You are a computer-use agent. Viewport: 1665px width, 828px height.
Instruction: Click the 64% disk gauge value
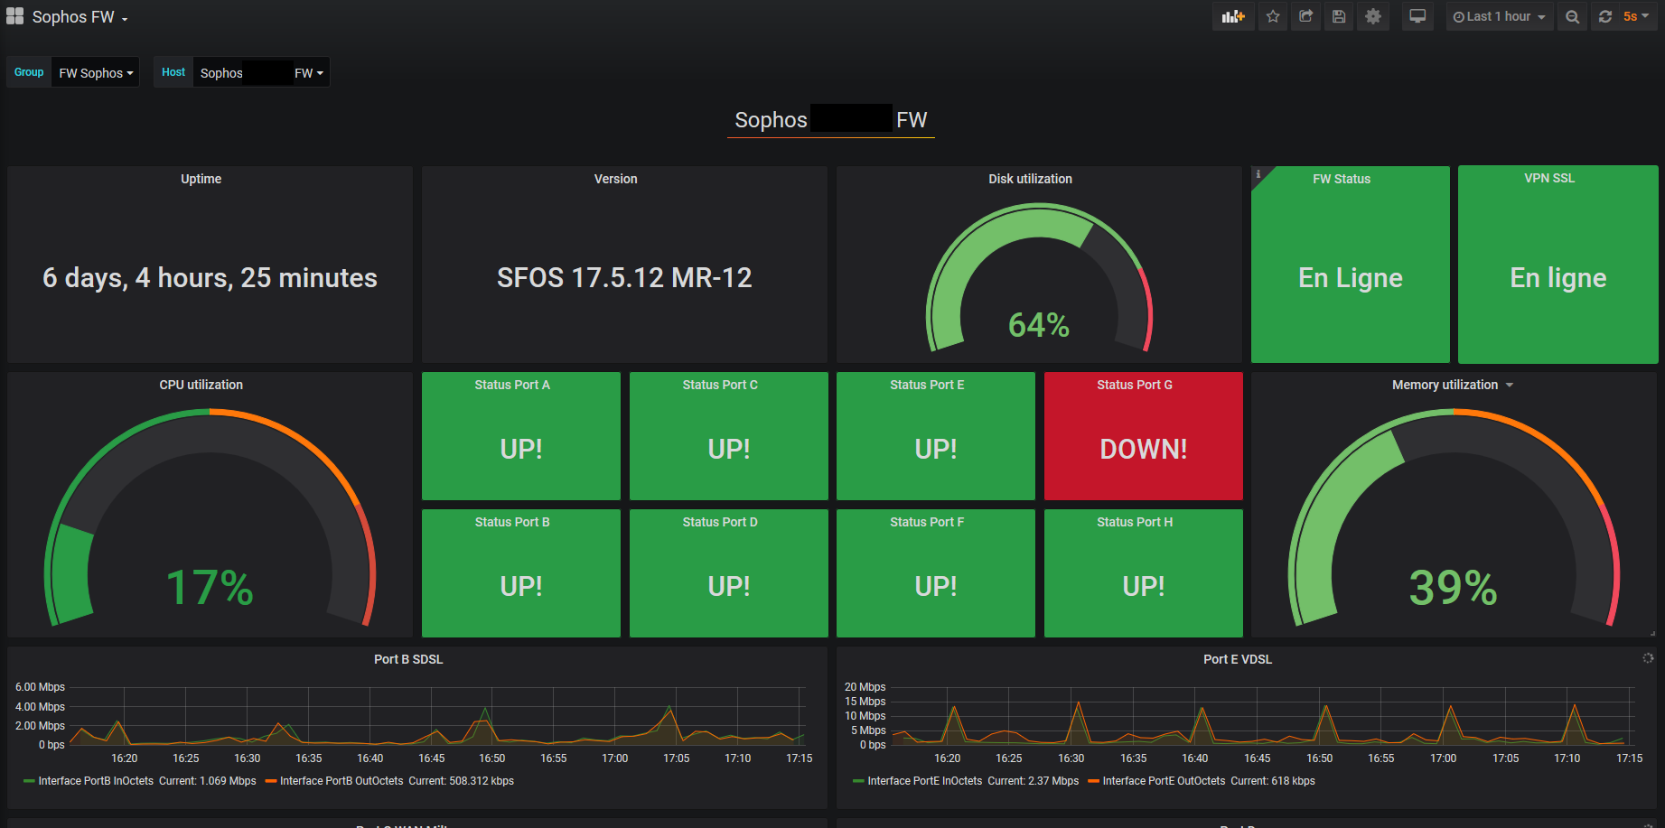tap(1039, 325)
